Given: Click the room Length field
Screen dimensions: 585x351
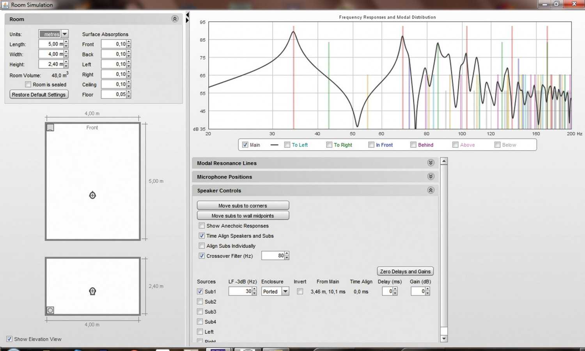Looking at the screenshot, I should (x=51, y=44).
